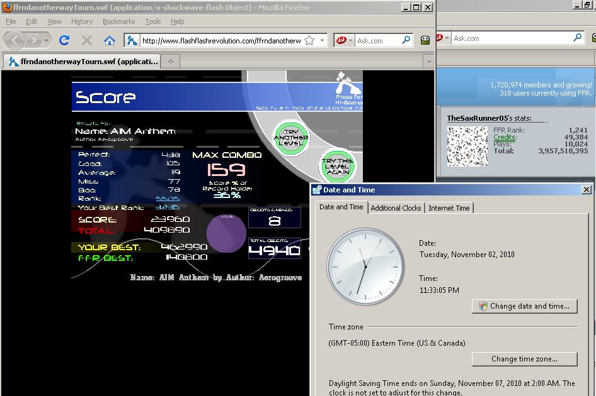Open the search engine selector dropdown
The image size is (596, 396).
coord(345,40)
